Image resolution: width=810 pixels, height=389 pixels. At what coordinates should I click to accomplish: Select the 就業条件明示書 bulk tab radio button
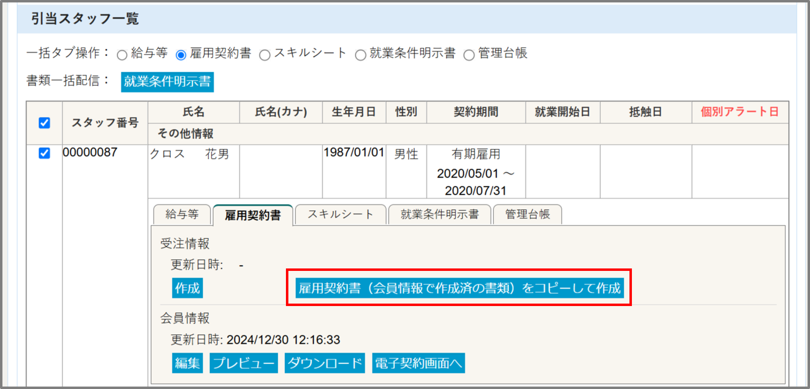click(361, 55)
